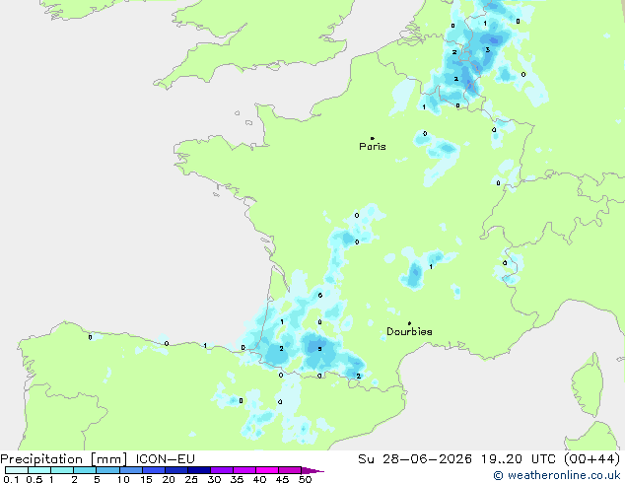Click the ICON-EU model name

tap(165, 459)
